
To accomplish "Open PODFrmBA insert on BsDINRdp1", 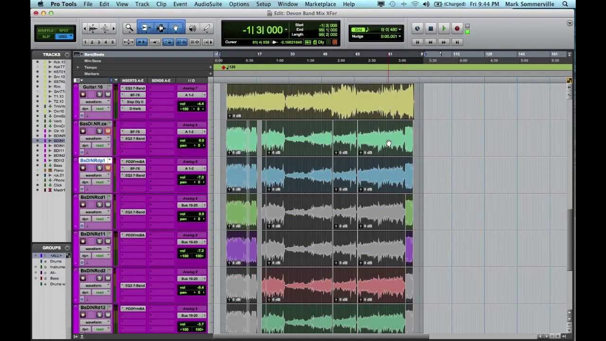I will [134, 162].
